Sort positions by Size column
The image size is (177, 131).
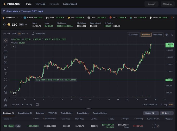36,119
